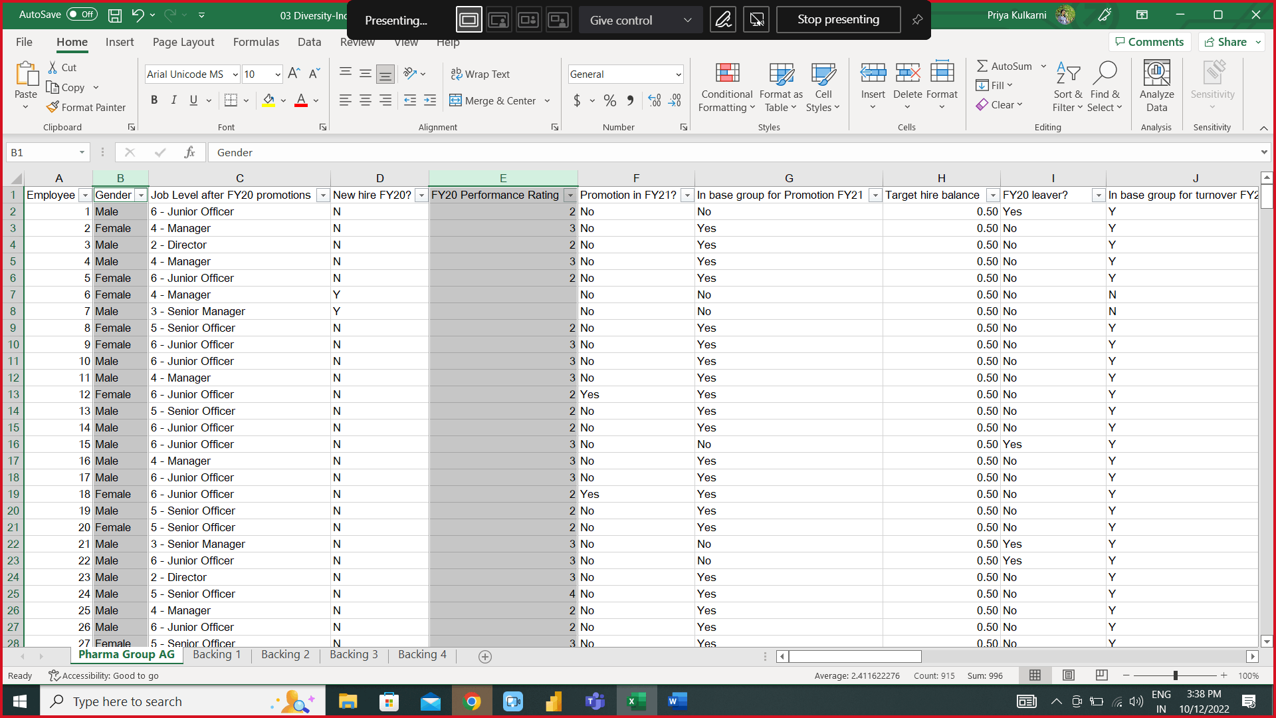Toggle Wrap Text option
The width and height of the screenshot is (1276, 718).
click(x=480, y=74)
